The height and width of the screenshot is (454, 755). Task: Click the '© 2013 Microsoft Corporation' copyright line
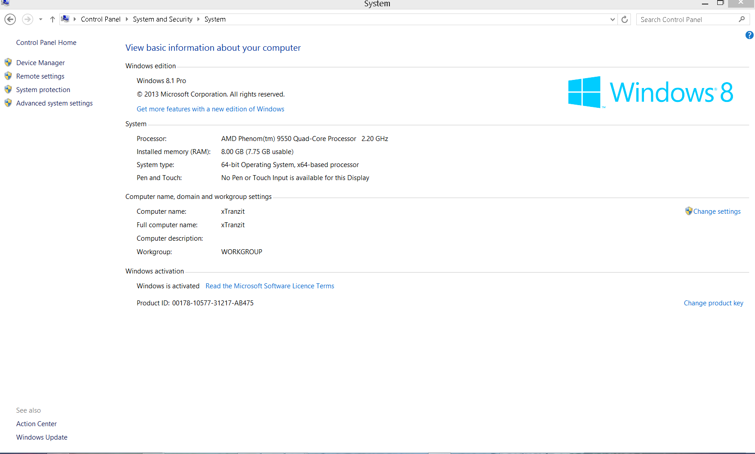pyautogui.click(x=210, y=94)
